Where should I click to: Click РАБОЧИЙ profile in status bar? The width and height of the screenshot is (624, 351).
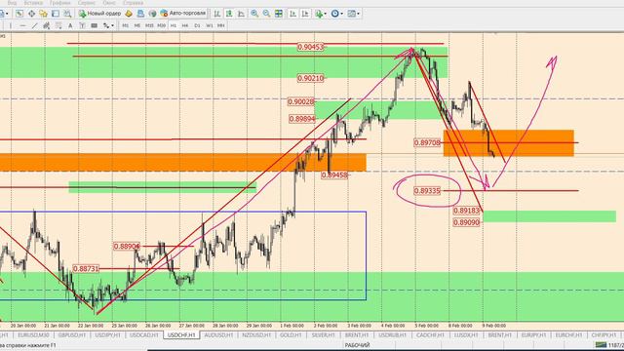click(357, 345)
